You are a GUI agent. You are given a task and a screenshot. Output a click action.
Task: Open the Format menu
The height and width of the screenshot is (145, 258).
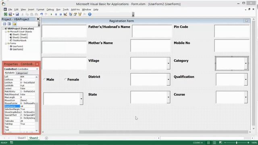(40, 10)
